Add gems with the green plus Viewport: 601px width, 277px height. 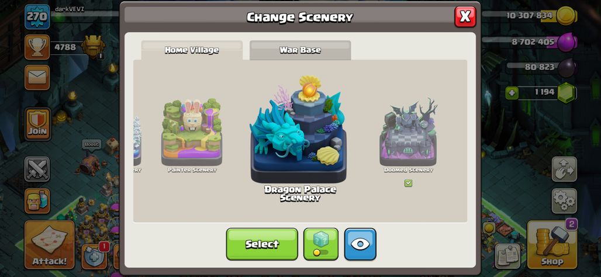[x=512, y=93]
